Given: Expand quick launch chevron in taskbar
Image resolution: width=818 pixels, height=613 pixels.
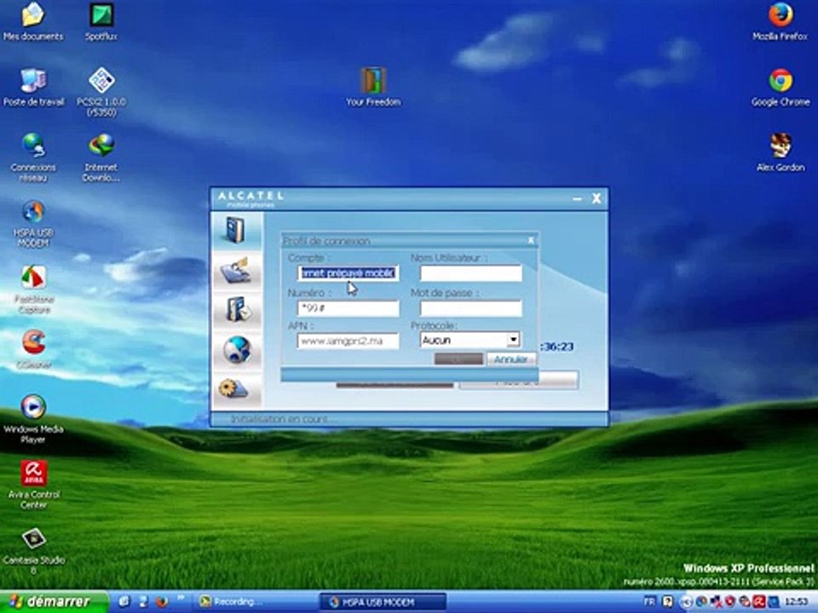Looking at the screenshot, I should [x=181, y=599].
